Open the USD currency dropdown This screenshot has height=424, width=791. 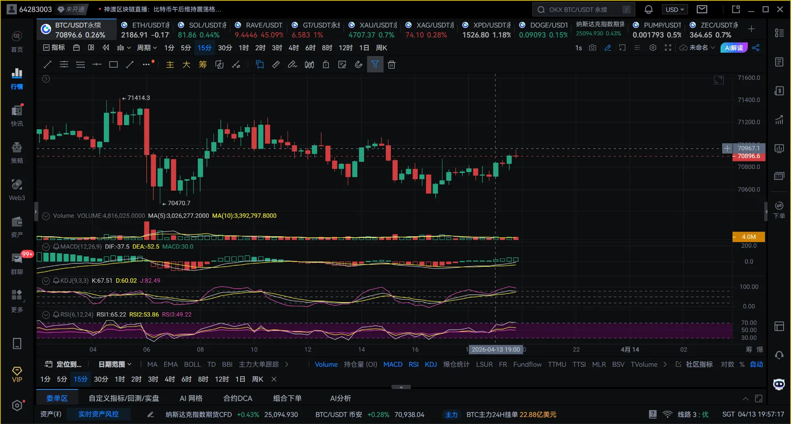[675, 9]
